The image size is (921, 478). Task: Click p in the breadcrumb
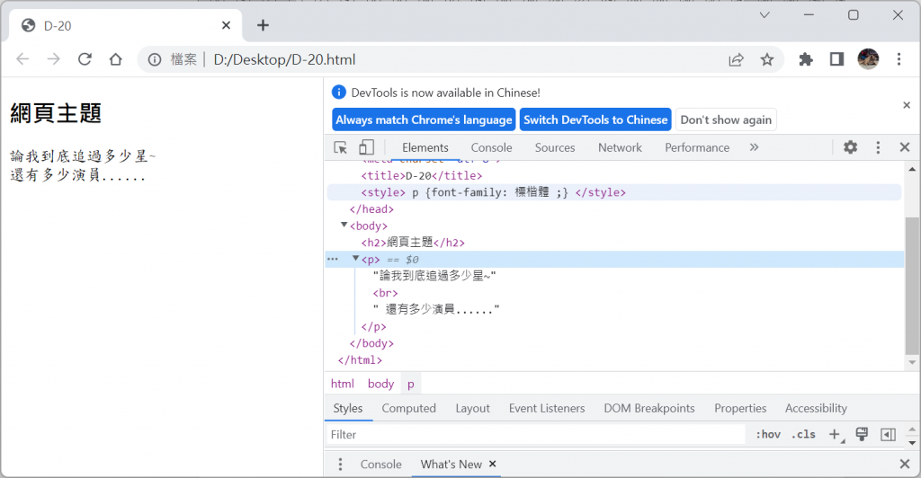click(x=410, y=384)
